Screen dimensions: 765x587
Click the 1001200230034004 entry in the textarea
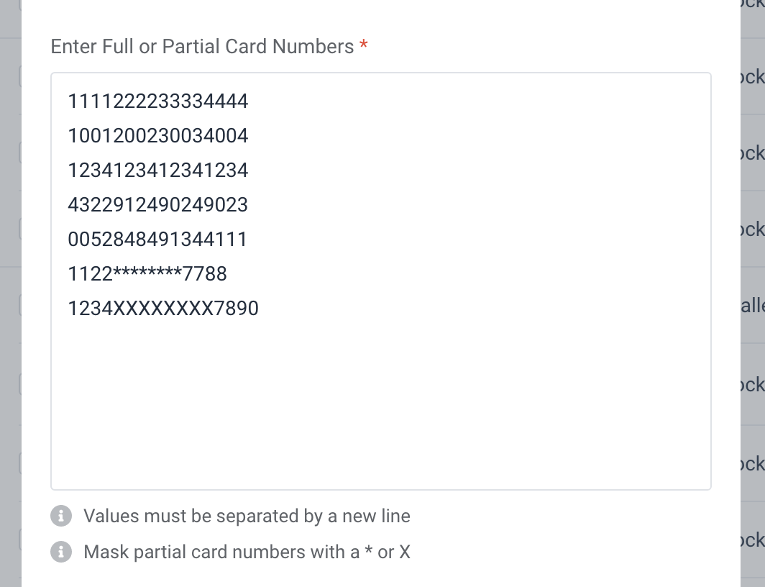tap(157, 136)
